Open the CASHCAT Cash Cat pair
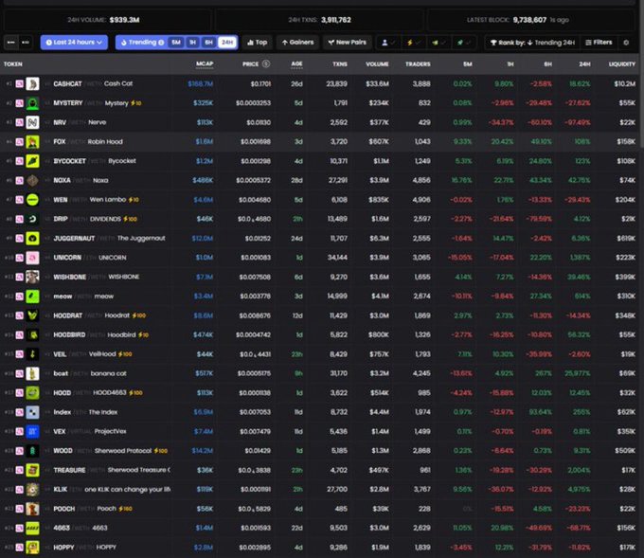 pos(320,83)
